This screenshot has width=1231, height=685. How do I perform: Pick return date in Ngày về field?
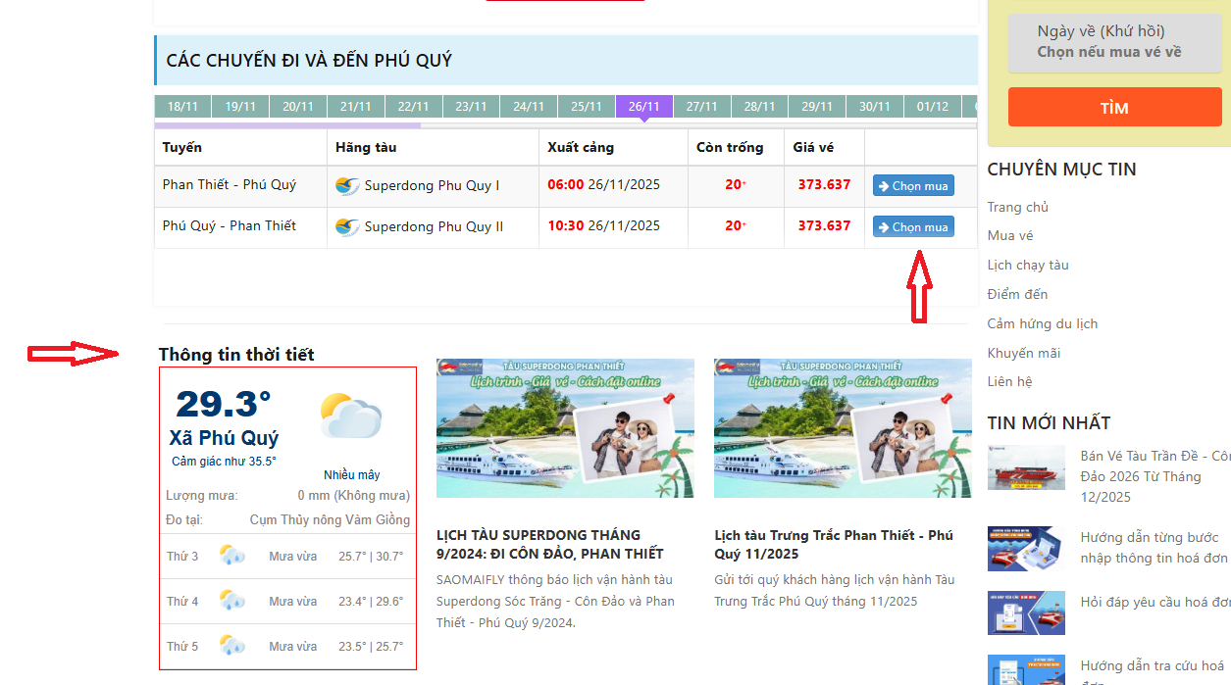click(x=1113, y=42)
